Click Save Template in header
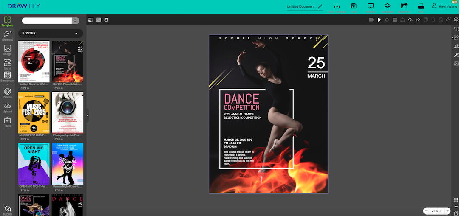This screenshot has width=459, height=216. [x=337, y=8]
